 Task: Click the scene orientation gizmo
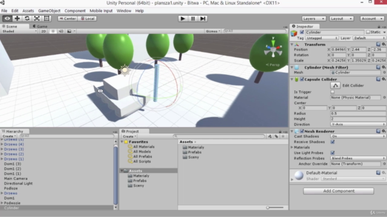(273, 49)
